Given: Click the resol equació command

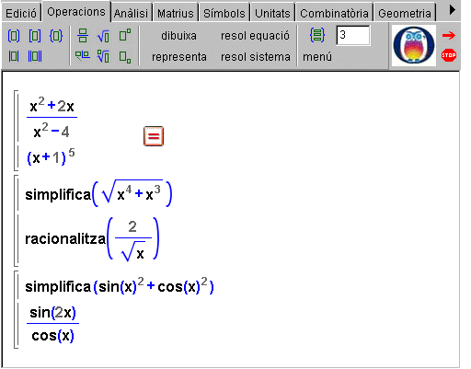Looking at the screenshot, I should [255, 36].
